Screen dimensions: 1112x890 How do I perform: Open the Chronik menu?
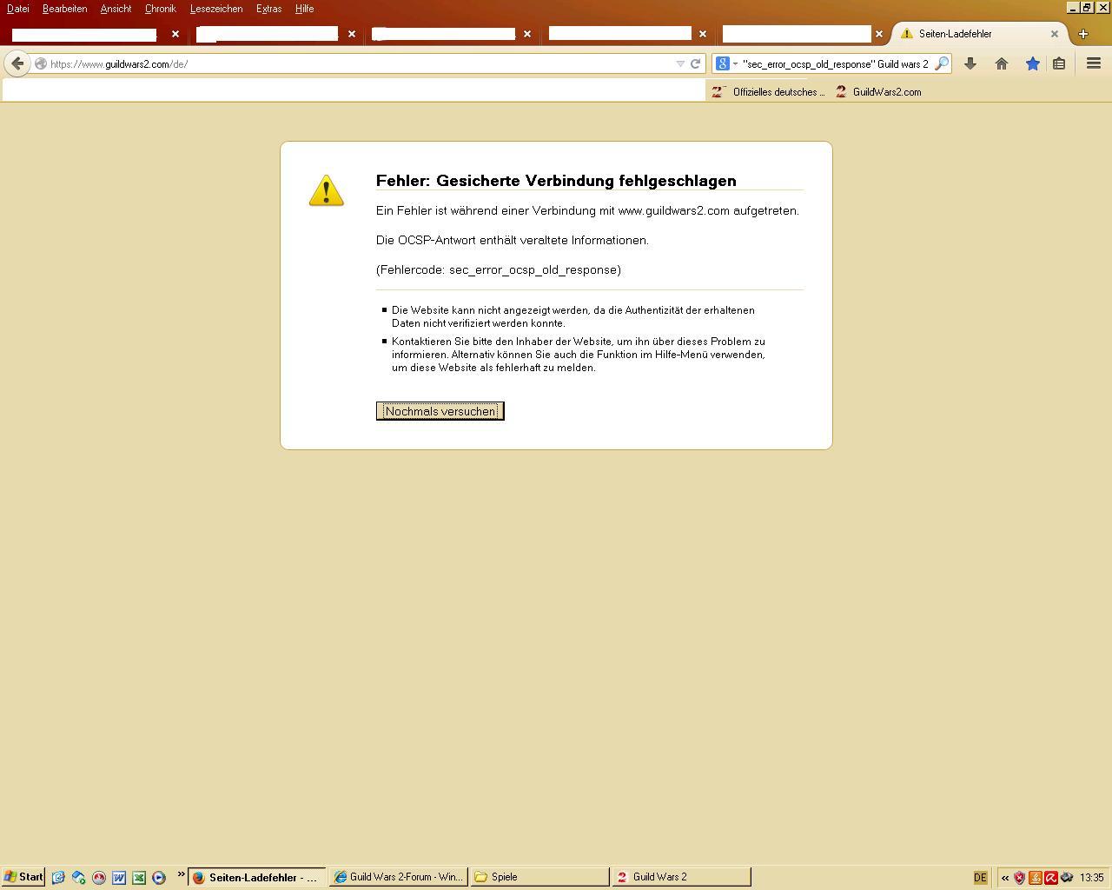click(x=160, y=9)
